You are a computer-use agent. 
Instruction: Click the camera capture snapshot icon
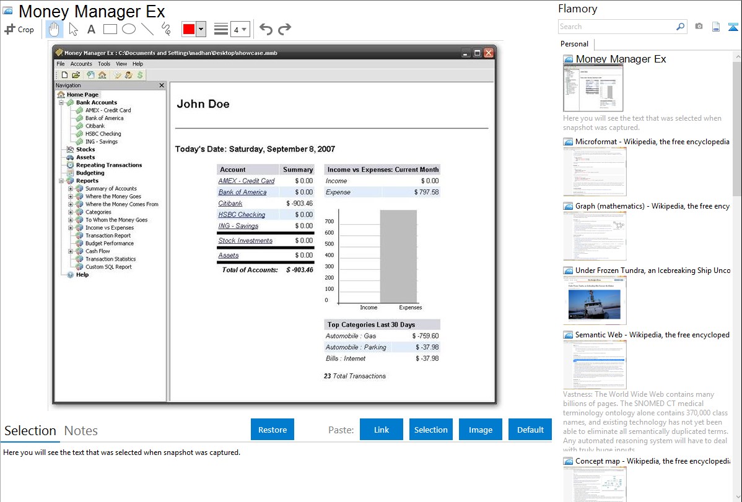coord(699,27)
